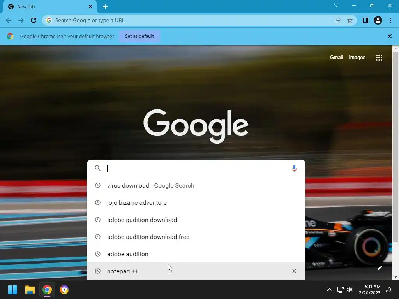
Task: Reload the page with the refresh icon
Action: (x=34, y=20)
